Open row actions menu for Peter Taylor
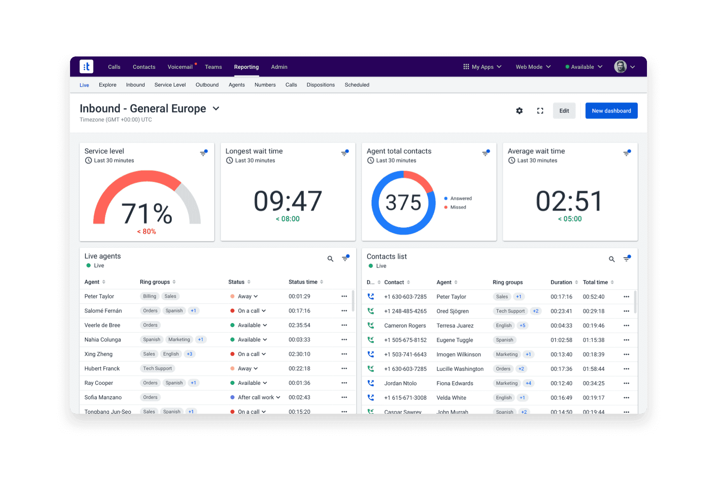Viewport: 717px width, 478px height. [x=344, y=296]
